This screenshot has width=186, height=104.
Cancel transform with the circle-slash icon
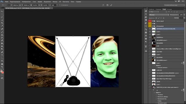click(x=108, y=5)
